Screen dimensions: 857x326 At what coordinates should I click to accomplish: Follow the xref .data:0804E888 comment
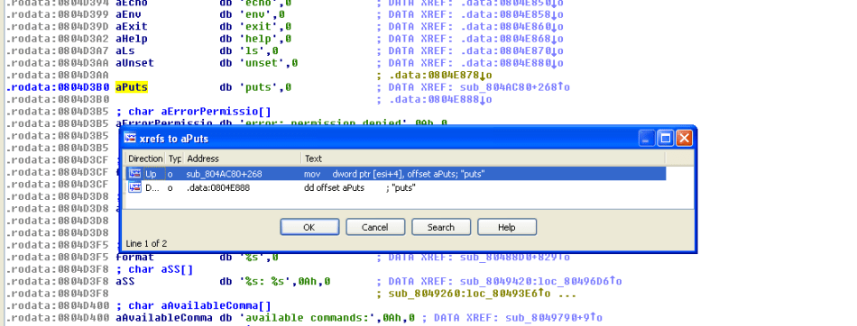[x=440, y=99]
